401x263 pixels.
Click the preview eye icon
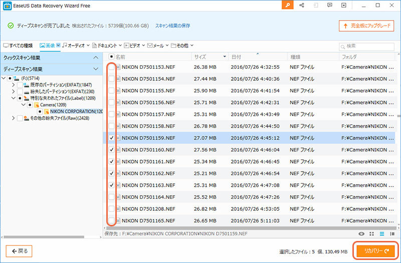pyautogui.click(x=361, y=234)
